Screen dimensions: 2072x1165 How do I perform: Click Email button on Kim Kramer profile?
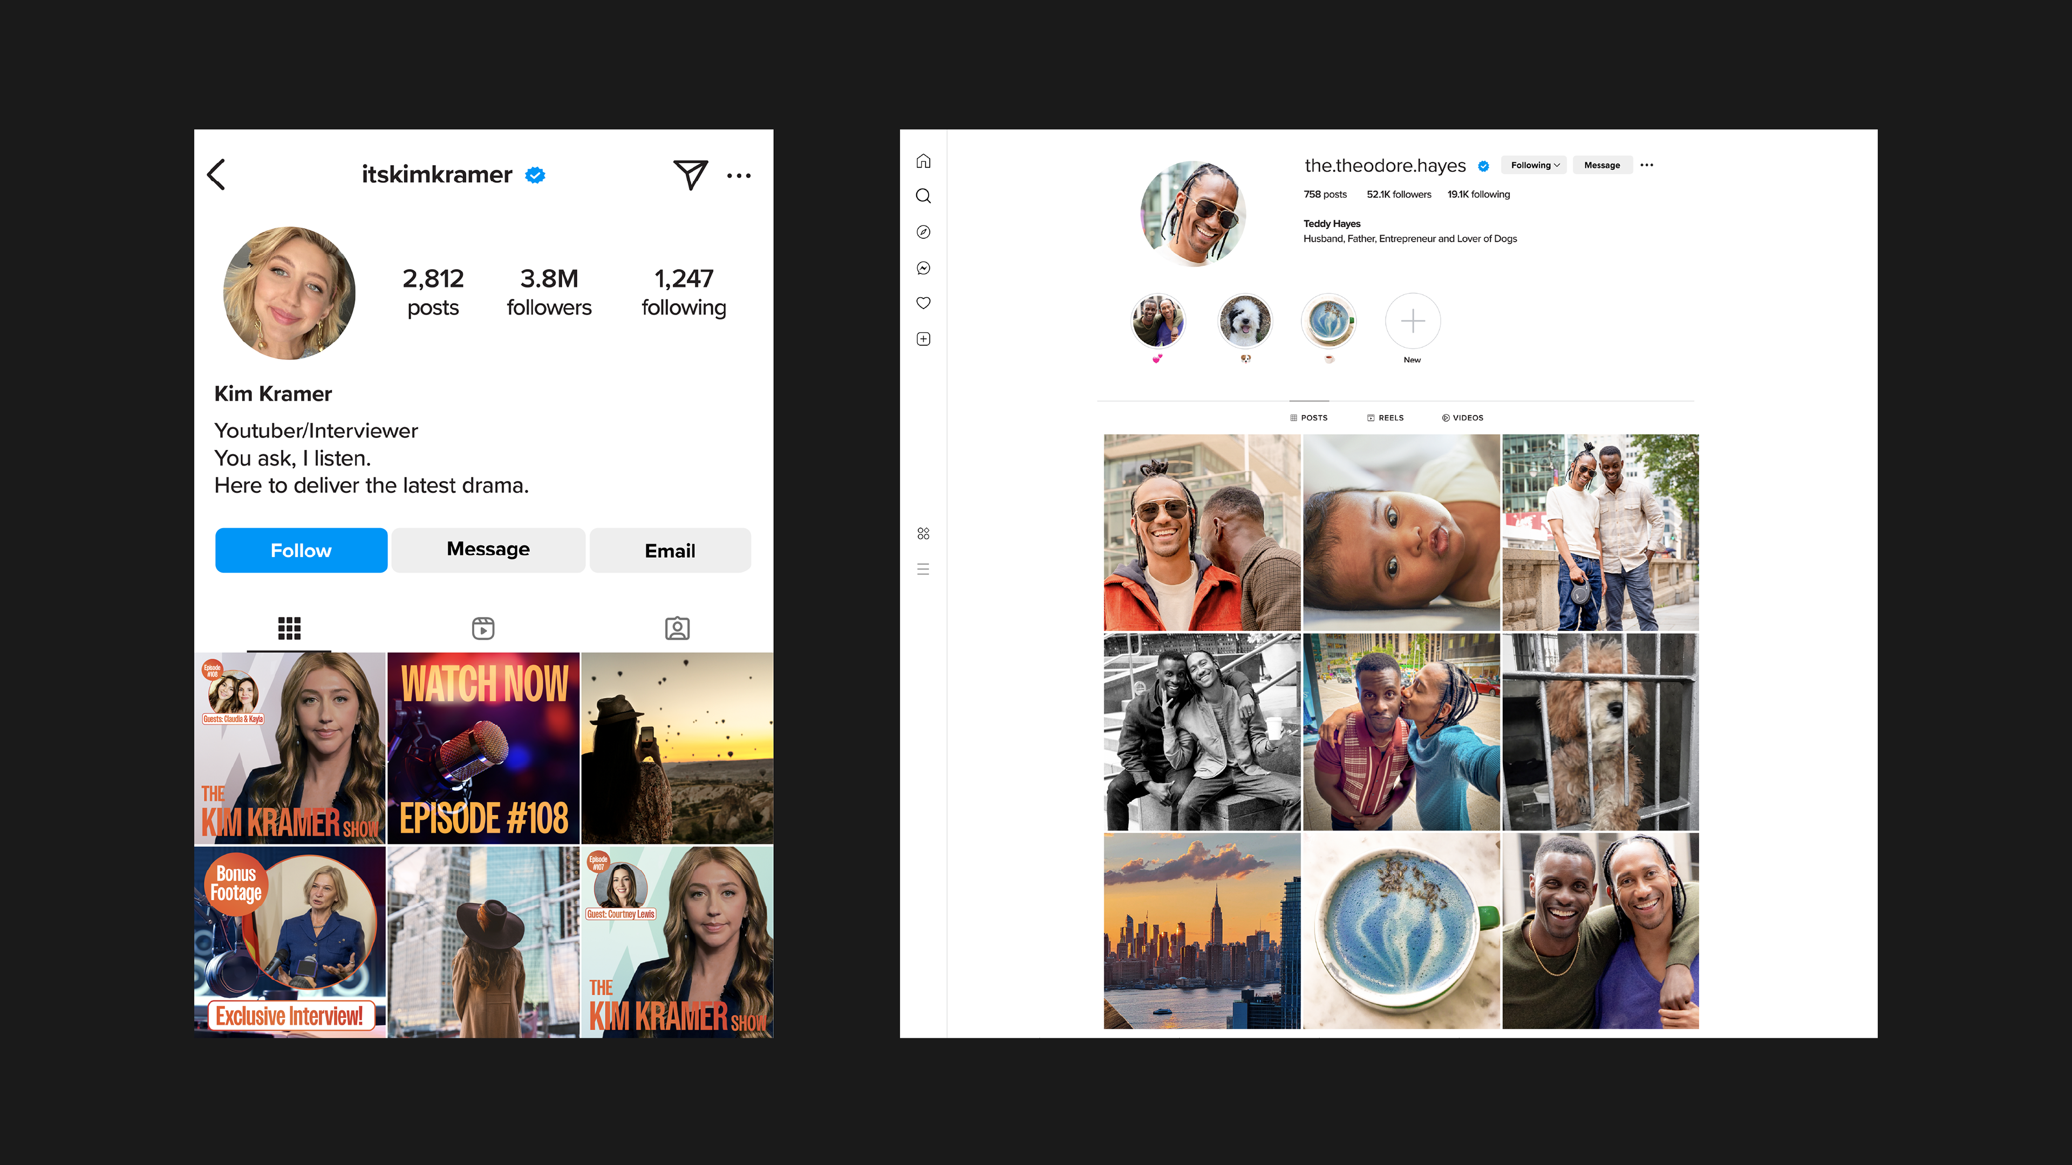(x=669, y=550)
